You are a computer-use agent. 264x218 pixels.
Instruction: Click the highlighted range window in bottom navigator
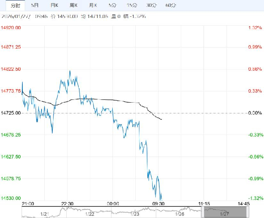point(218,212)
